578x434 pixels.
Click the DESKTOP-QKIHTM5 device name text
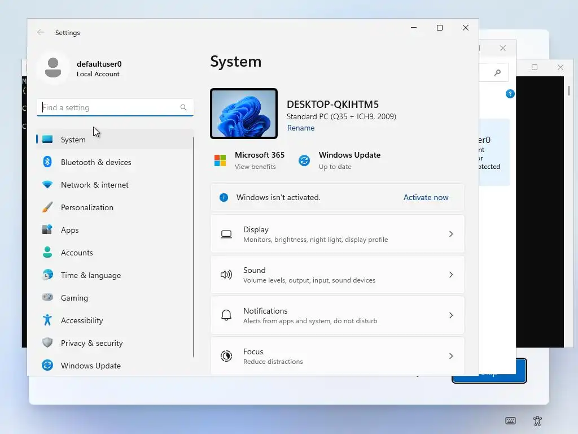pos(333,105)
